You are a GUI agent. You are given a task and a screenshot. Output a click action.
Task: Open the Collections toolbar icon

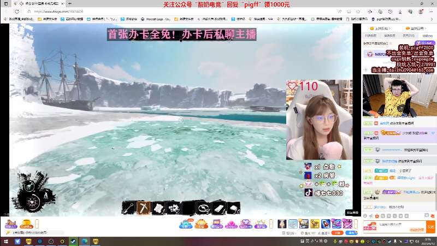click(x=380, y=11)
